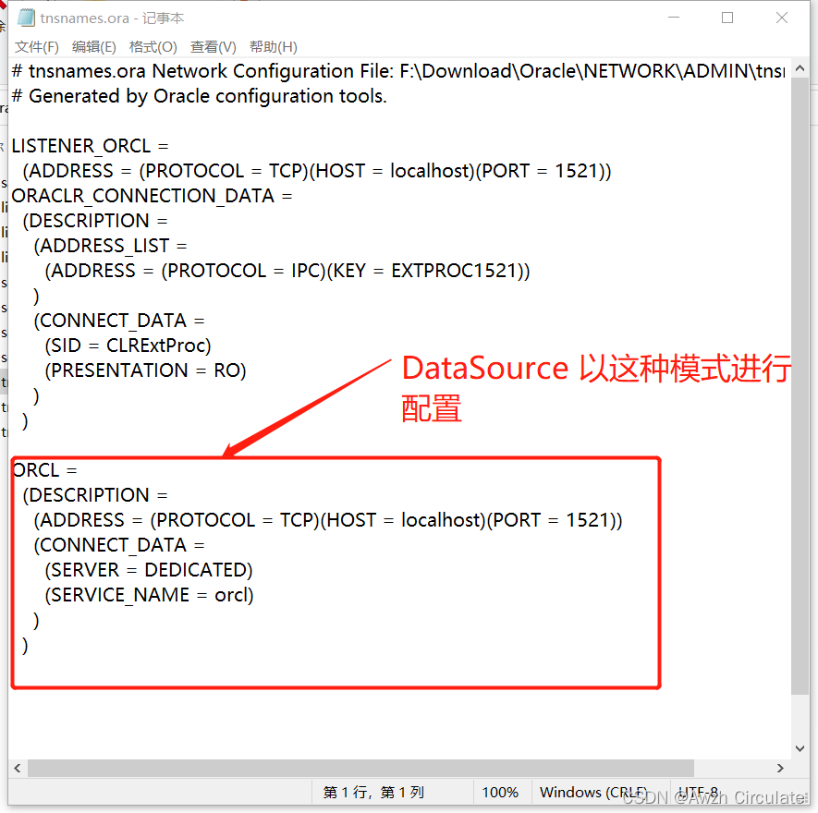Click the Notepad icon in the title bar

point(25,17)
